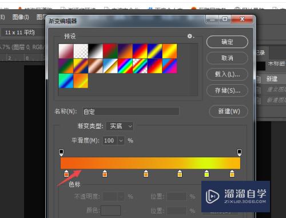Confirm with the 确定 button

[227, 42]
